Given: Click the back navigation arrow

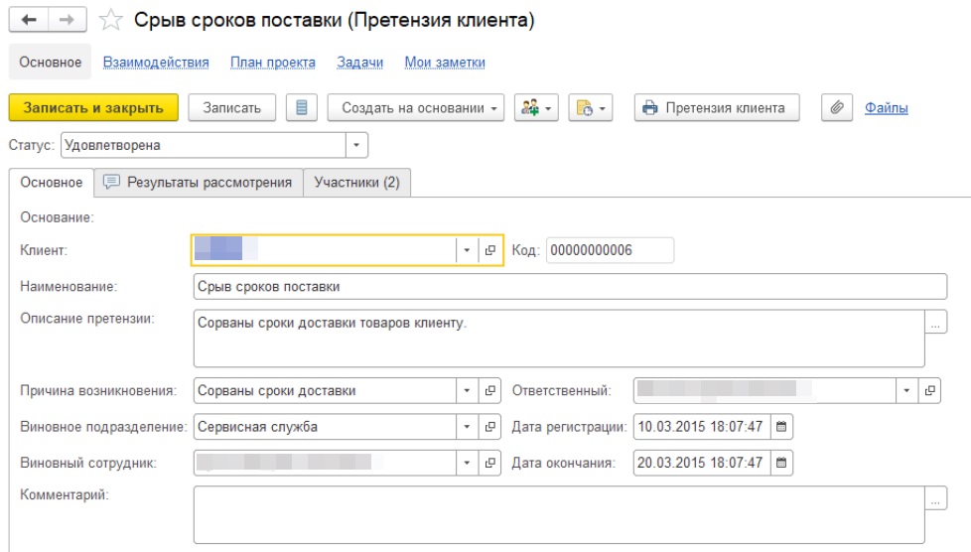Looking at the screenshot, I should coord(29,21).
